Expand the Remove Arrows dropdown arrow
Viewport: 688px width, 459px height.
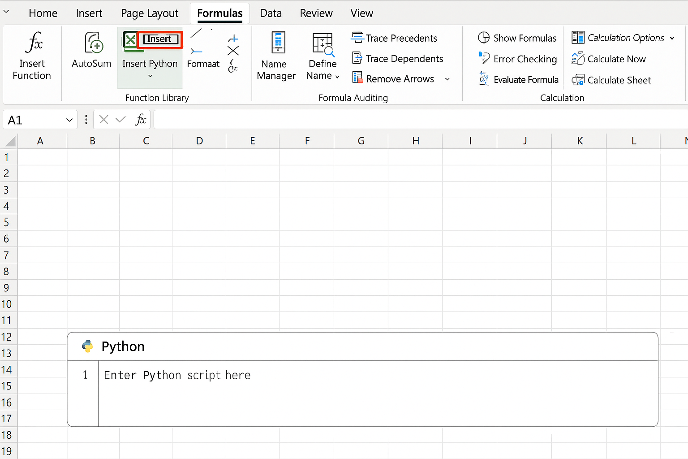[x=447, y=79]
